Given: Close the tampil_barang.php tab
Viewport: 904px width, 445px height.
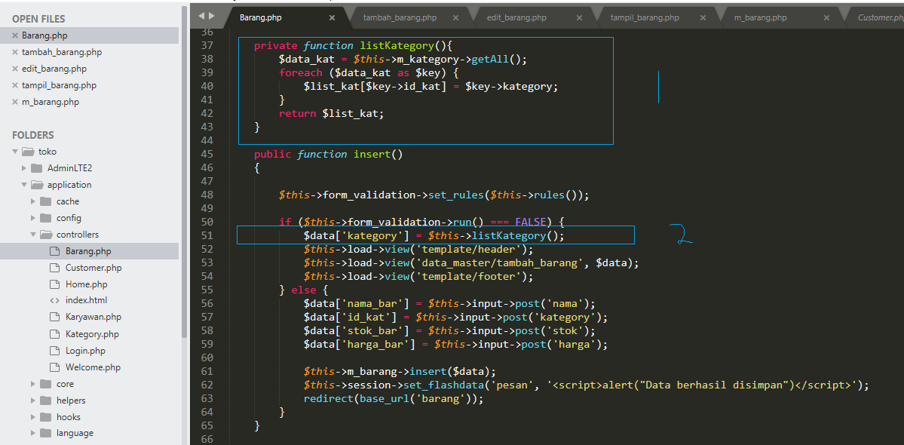Looking at the screenshot, I should (x=703, y=18).
